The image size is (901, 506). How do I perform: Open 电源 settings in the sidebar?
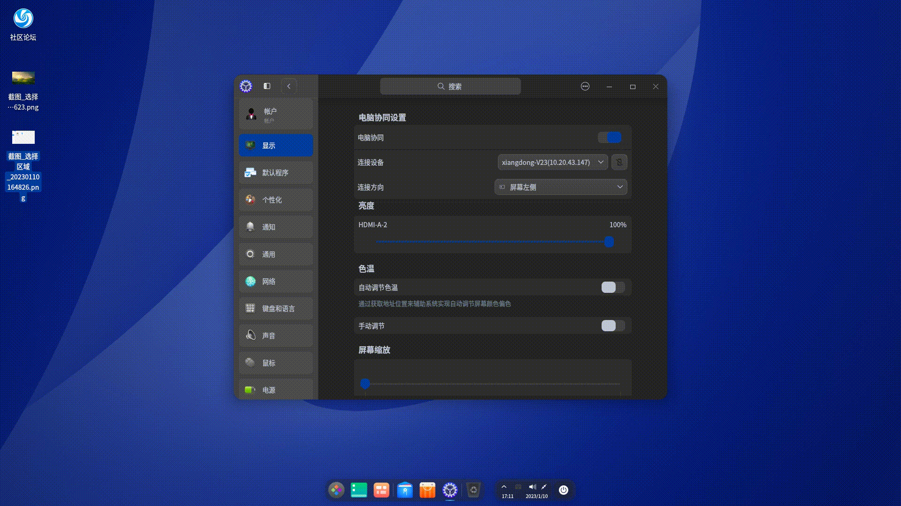[x=275, y=389]
